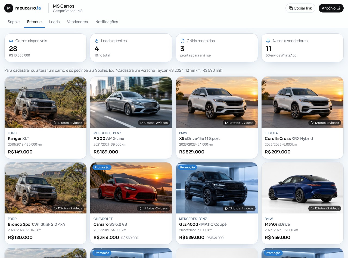Screen dimensions: 348x258
Task: Click the external-link icon beside Antônio
Action: pyautogui.click(x=338, y=8)
